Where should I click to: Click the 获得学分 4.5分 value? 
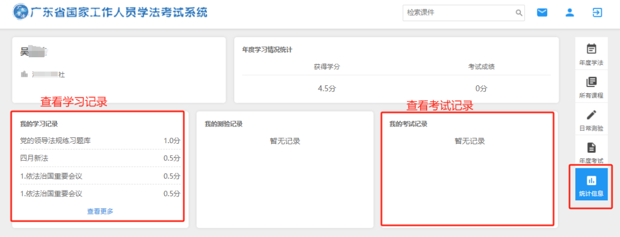click(327, 89)
